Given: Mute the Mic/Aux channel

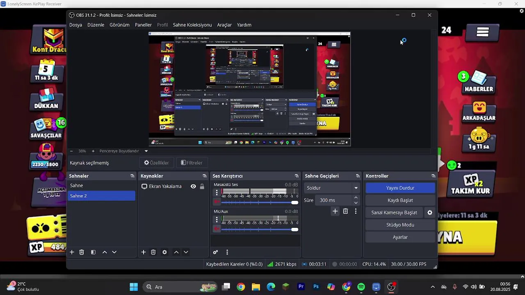Looking at the screenshot, I should point(217,229).
